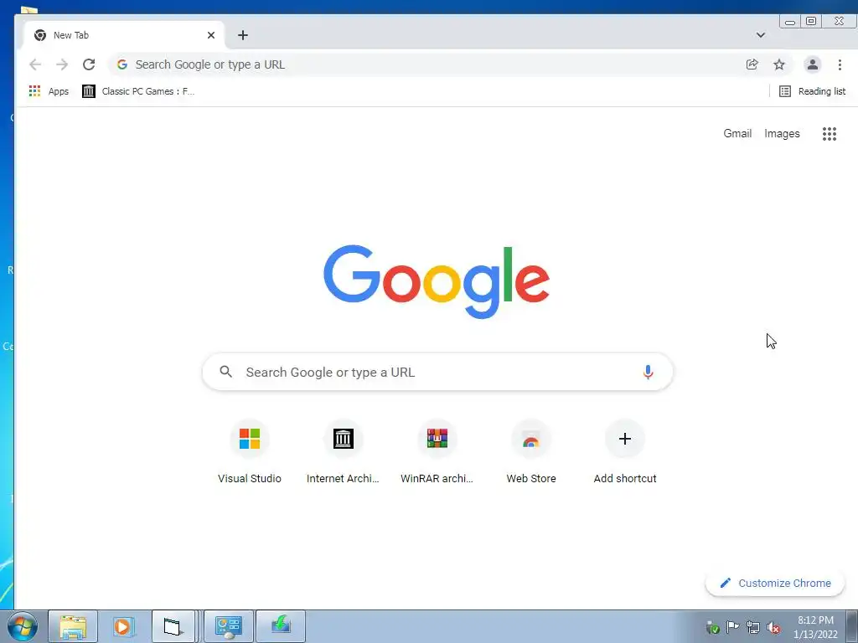Viewport: 858px width, 643px height.
Task: Bookmark this tab with the star icon
Action: click(x=779, y=64)
